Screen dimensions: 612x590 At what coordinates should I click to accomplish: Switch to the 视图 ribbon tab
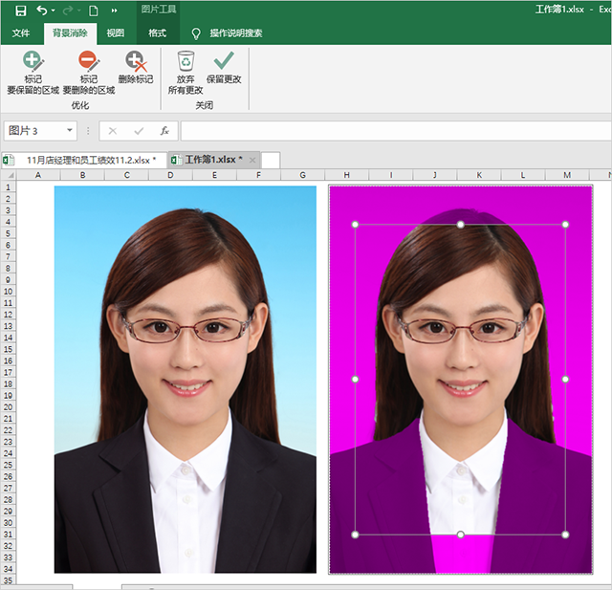tap(115, 33)
